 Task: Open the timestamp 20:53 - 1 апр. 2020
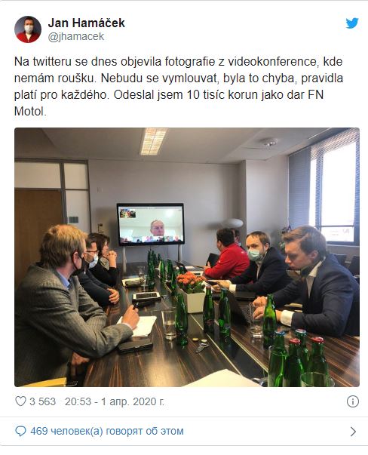coord(115,401)
